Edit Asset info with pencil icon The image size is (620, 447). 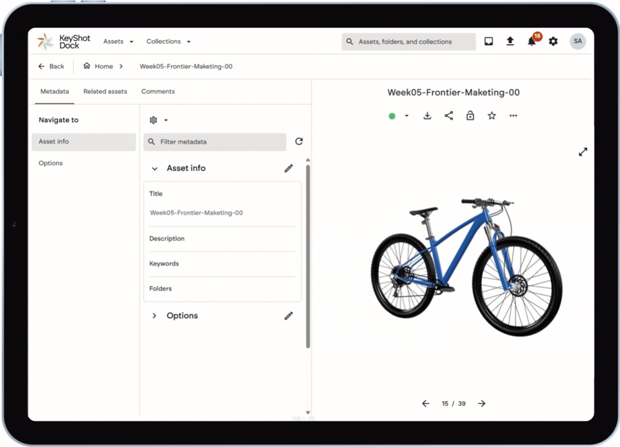coord(289,168)
